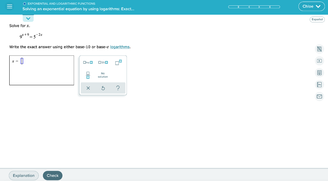
Task: Clear the answer with X button
Action: point(88,88)
